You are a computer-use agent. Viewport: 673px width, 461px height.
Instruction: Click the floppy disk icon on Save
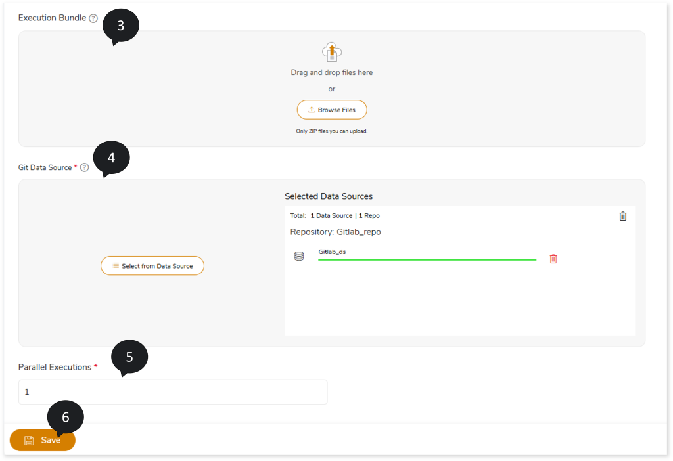(29, 441)
